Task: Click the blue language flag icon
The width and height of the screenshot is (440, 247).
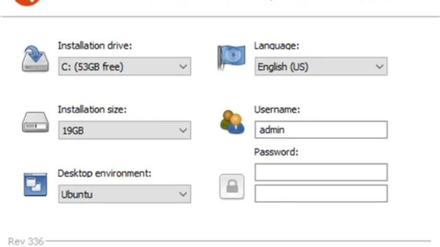Action: point(231,58)
